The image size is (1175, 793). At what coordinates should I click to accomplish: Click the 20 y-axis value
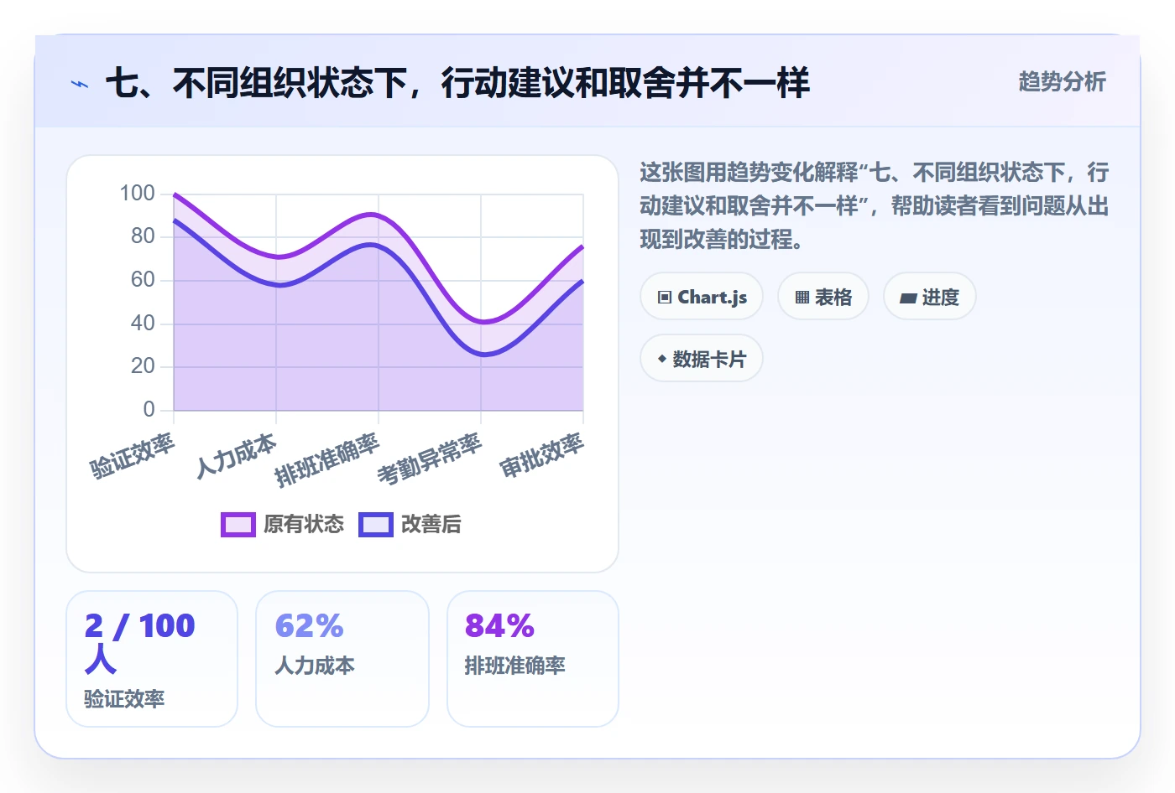[143, 366]
